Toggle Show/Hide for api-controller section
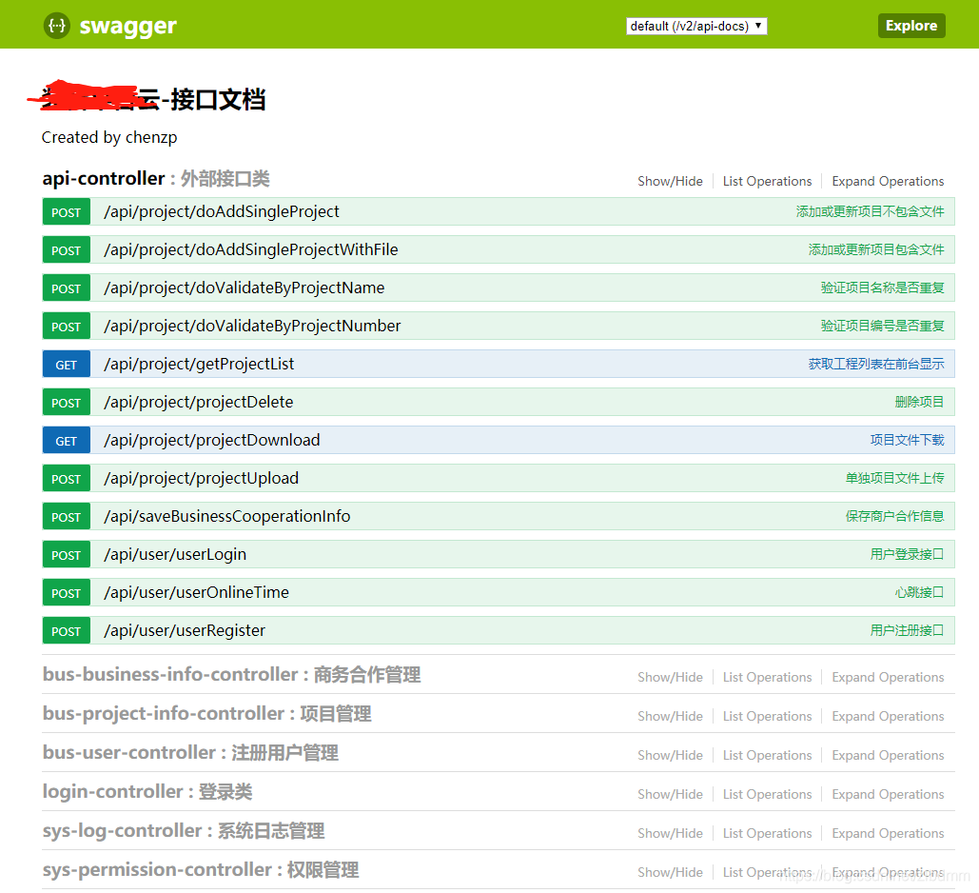The image size is (979, 893). 670,181
